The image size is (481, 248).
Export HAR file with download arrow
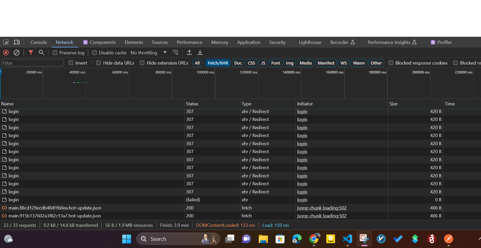click(200, 53)
